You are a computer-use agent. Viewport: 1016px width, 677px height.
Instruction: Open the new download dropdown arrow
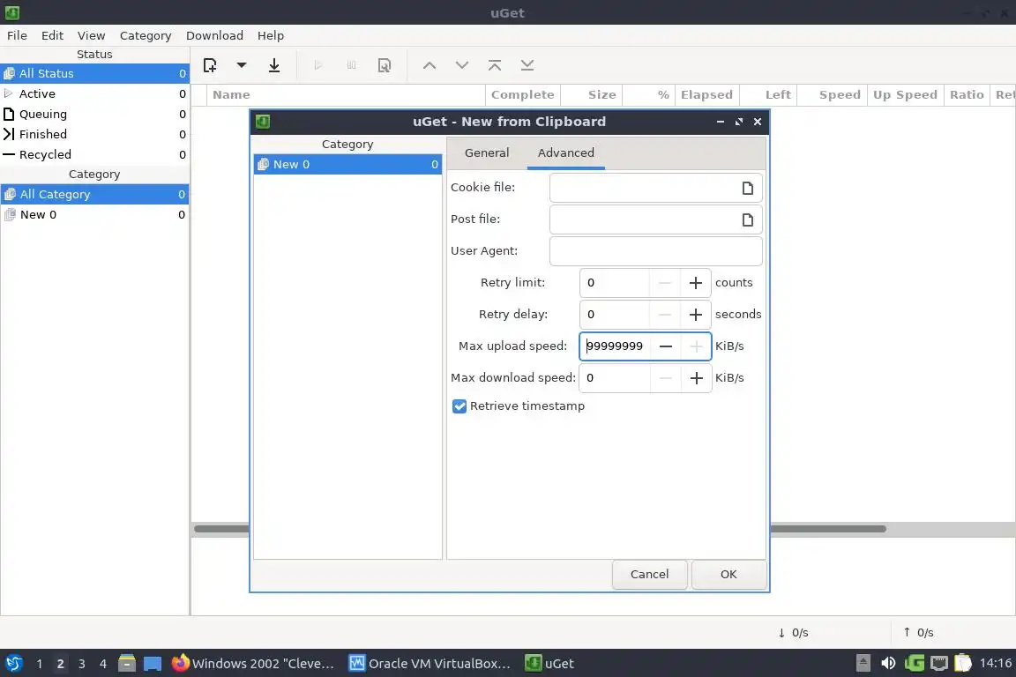coord(242,64)
